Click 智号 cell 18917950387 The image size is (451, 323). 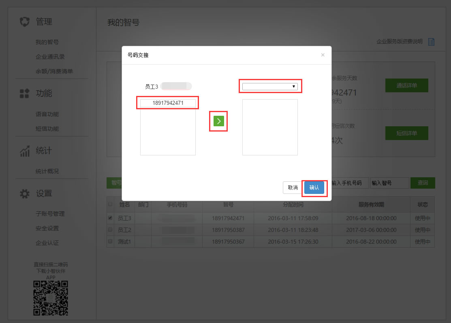(228, 230)
